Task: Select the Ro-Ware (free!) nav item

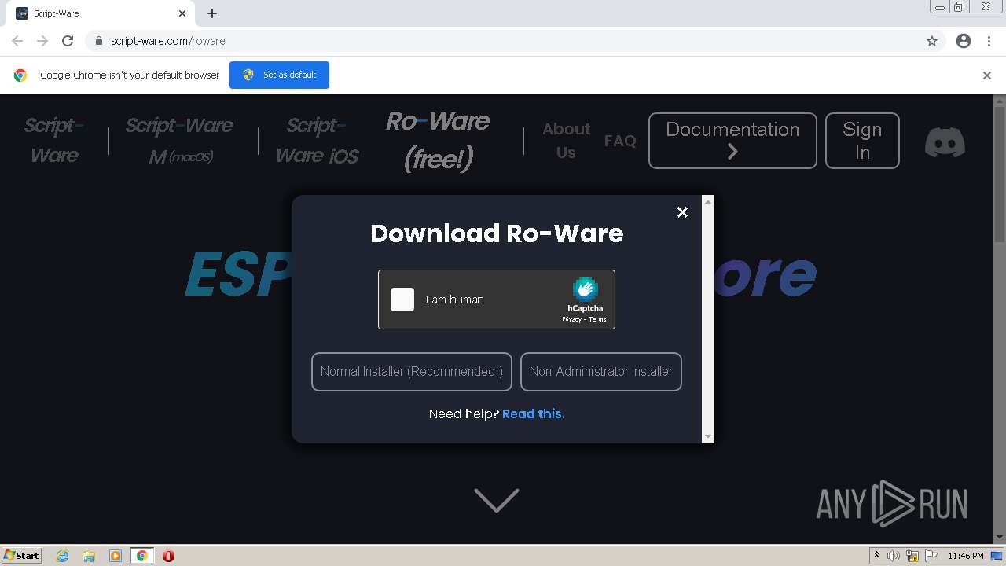Action: pyautogui.click(x=438, y=141)
